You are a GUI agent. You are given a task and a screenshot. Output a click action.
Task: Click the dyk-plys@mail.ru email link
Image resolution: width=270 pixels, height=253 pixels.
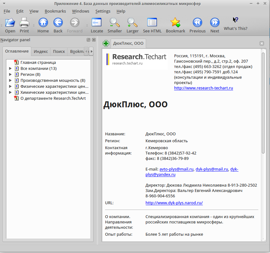click(x=212, y=169)
